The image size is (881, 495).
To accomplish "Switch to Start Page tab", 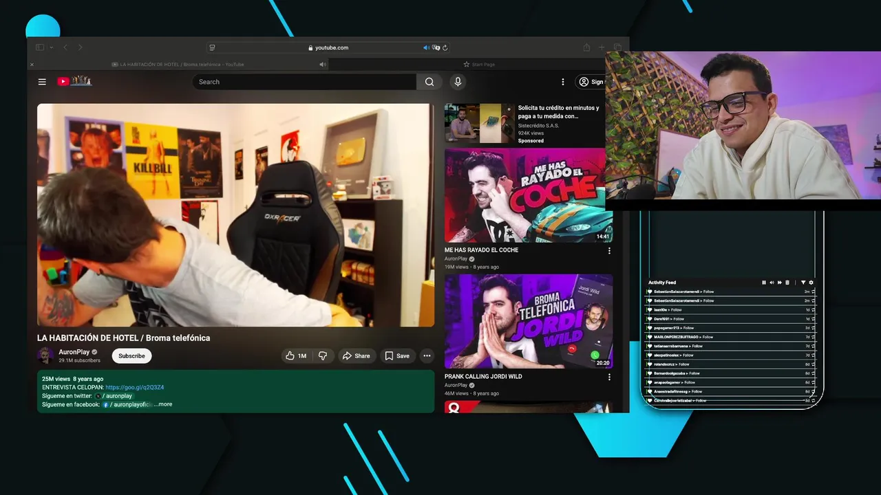I will point(479,65).
